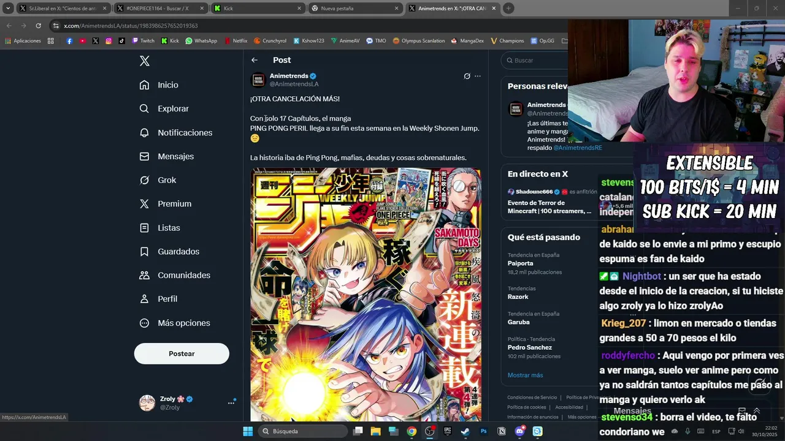Open Grok in the sidebar
Viewport: 785px width, 441px height.
pyautogui.click(x=158, y=180)
